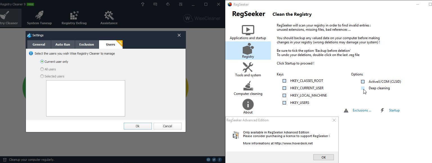Image resolution: width=432 pixels, height=163 pixels.
Task: Tick the HKEY_CURRENT_USER checkbox
Action: (284, 88)
